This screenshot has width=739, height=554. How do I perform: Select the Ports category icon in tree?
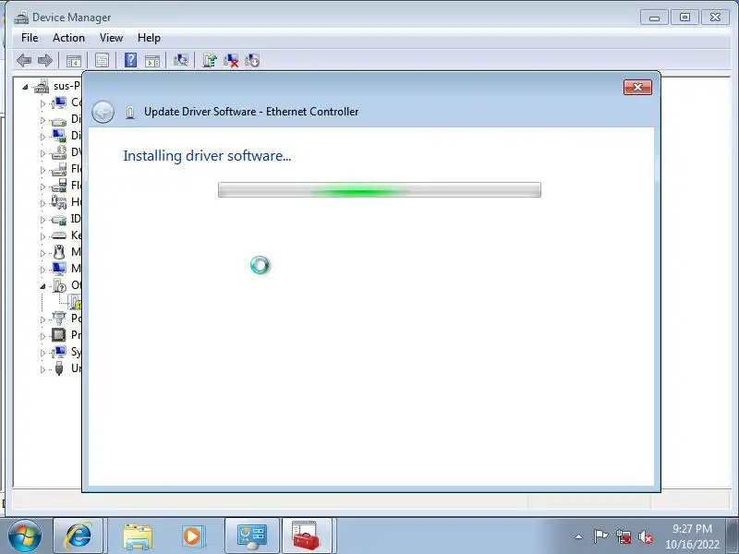click(x=59, y=318)
